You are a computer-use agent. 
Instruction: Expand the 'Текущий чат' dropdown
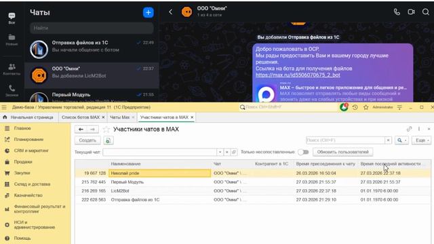[220, 152]
